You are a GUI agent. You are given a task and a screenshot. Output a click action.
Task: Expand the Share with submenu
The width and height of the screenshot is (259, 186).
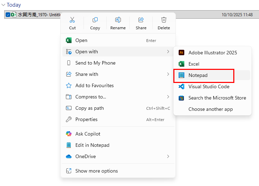pos(168,74)
